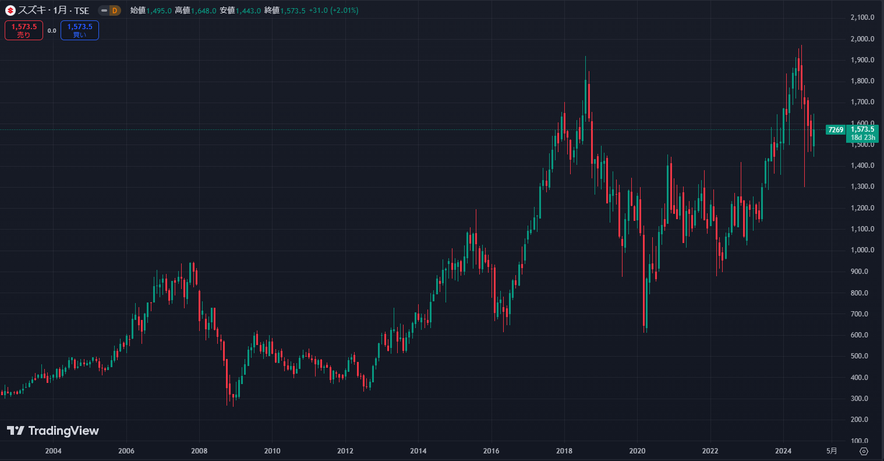Click the green 7269 ticker label
The width and height of the screenshot is (884, 461).
836,130
